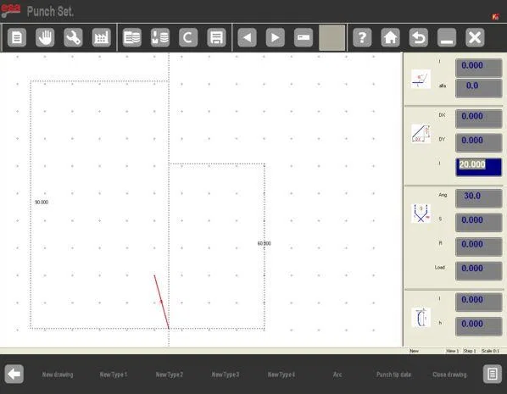Click the Load value field
The image size is (507, 394).
(x=478, y=270)
